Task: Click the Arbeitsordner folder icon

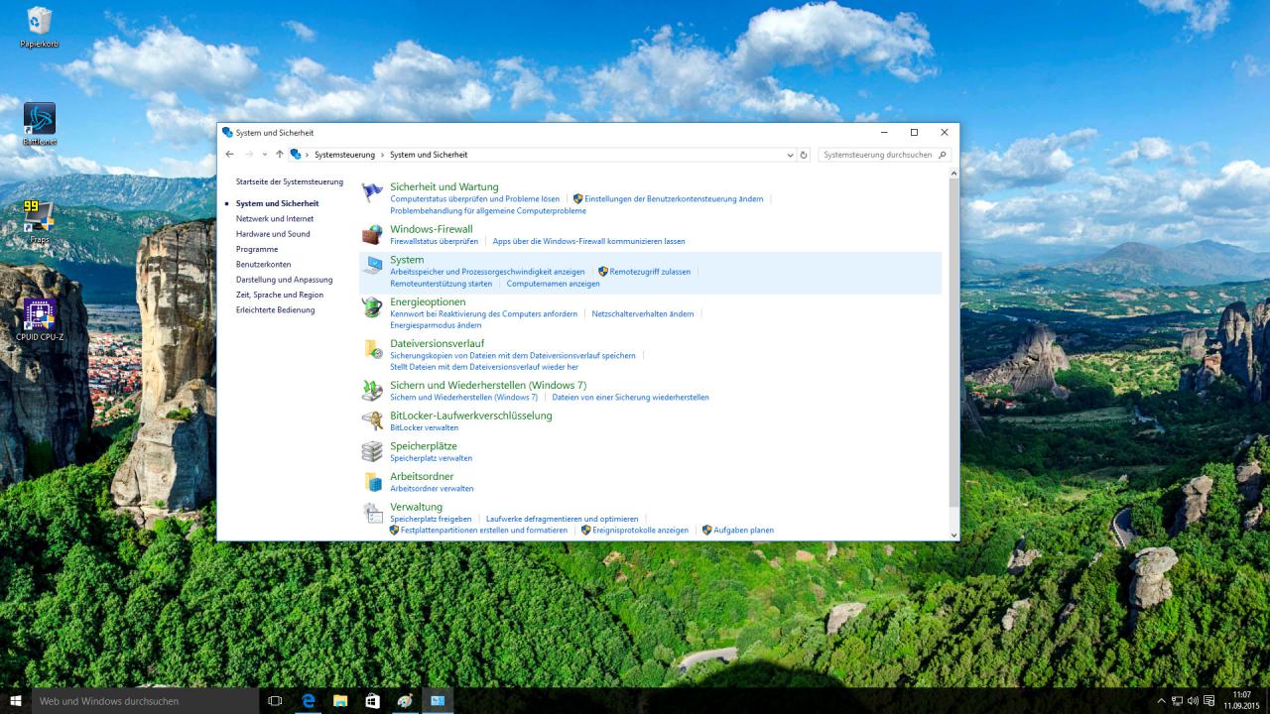Action: coord(372,482)
